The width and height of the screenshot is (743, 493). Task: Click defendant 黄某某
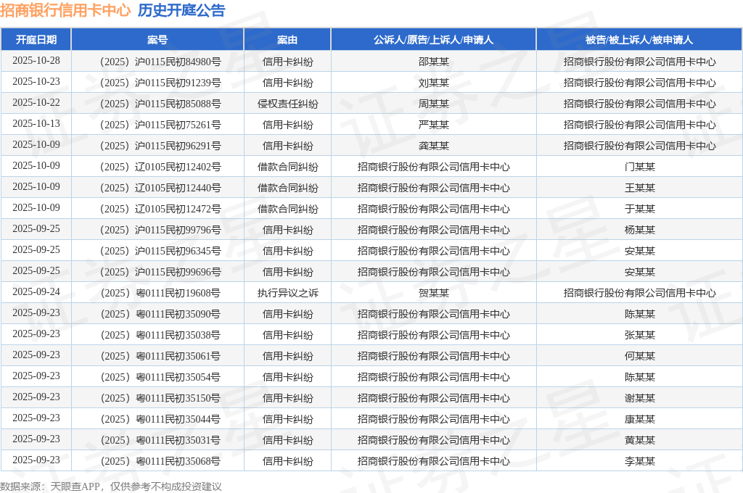[x=640, y=440]
